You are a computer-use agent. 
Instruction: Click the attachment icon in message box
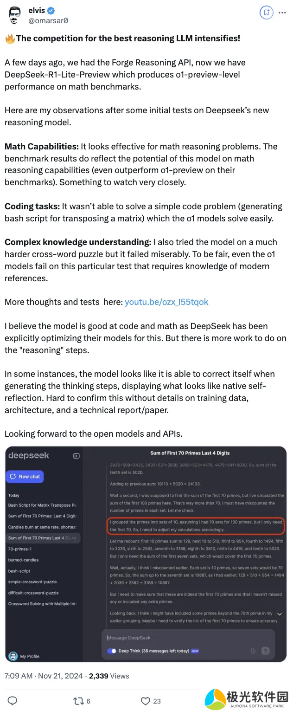point(253,651)
